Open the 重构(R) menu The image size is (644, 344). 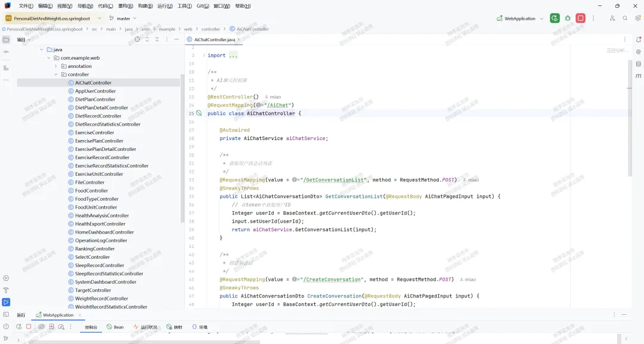[125, 6]
